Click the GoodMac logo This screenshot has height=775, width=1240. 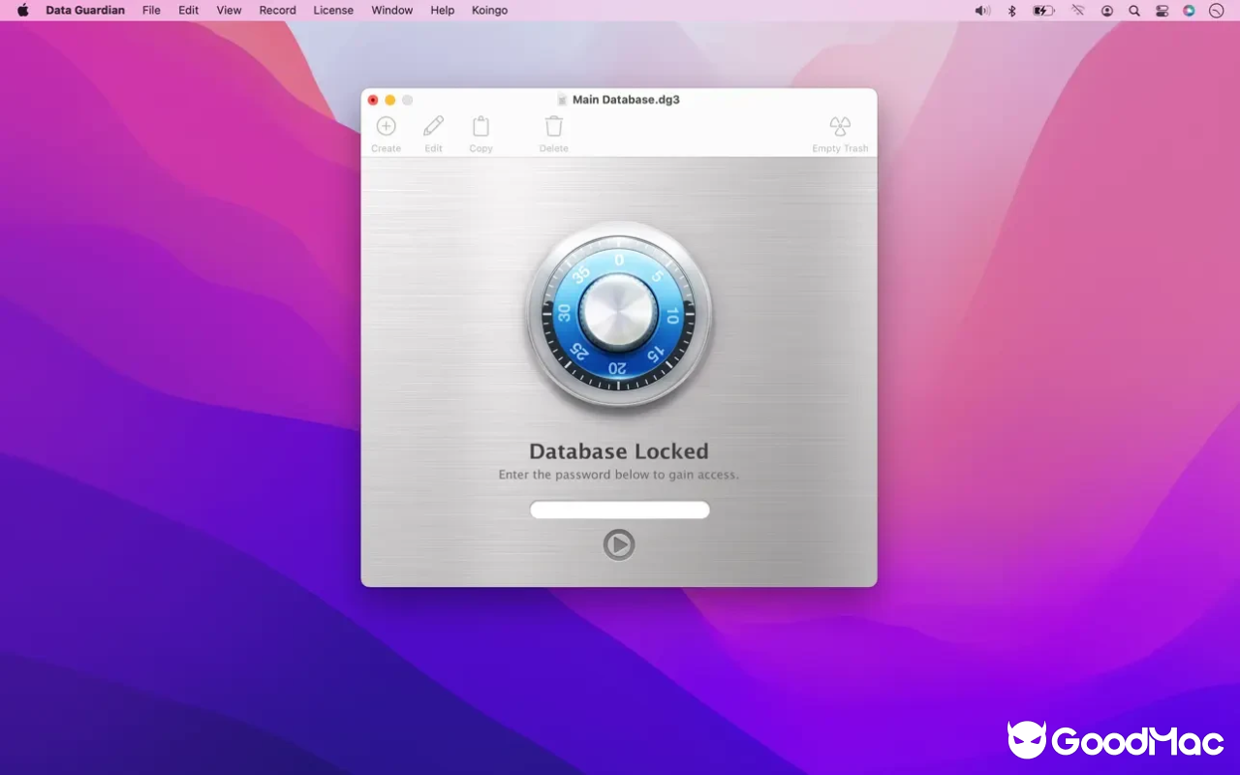pos(1114,741)
